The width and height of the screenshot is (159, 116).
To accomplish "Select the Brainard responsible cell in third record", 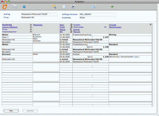I will [17, 54].
